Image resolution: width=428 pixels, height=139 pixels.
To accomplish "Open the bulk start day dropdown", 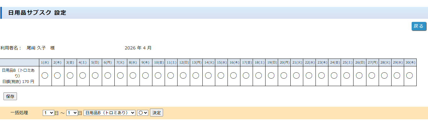I will click(x=48, y=113).
